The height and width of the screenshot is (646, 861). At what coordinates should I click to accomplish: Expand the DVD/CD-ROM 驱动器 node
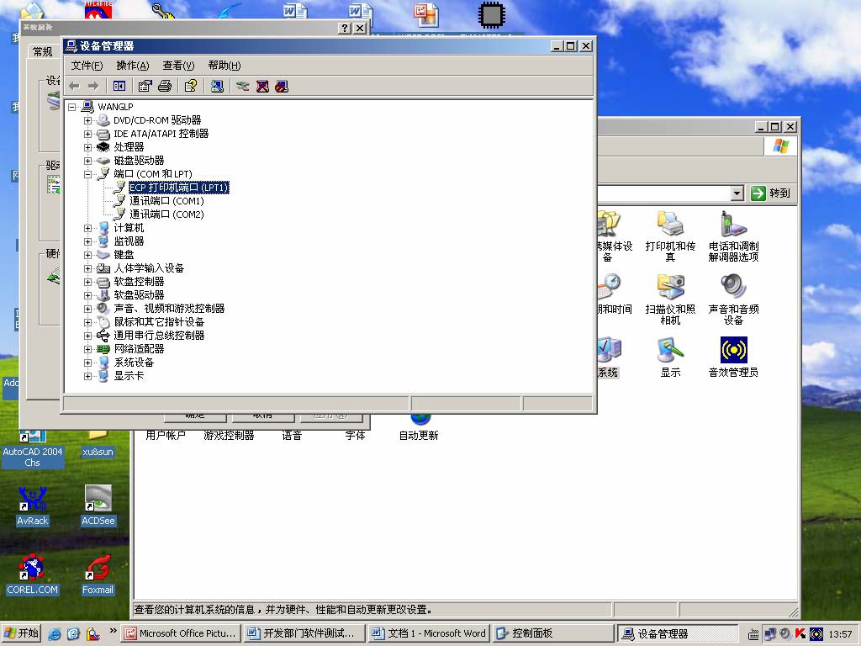tap(87, 120)
